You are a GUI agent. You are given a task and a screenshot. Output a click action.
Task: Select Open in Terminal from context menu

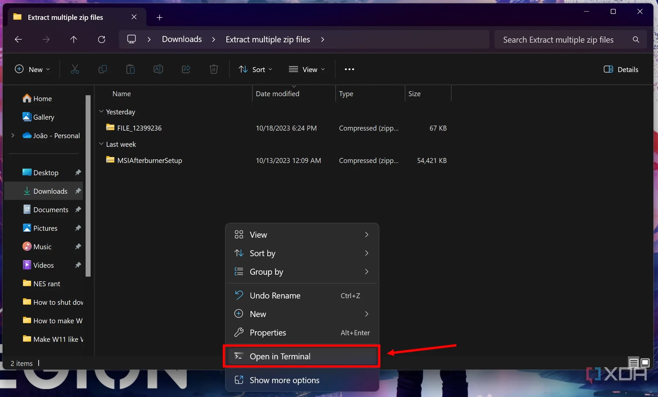[x=280, y=356]
